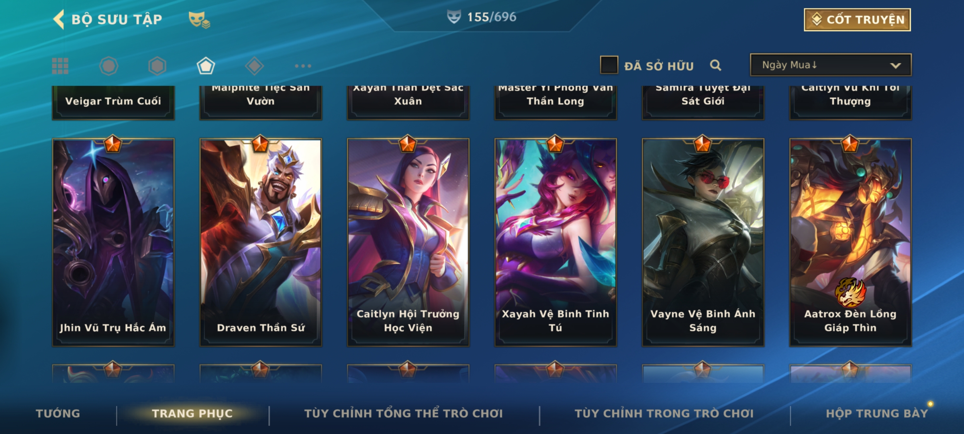Open the three-dots more filters icon
964x434 pixels.
pos(303,66)
